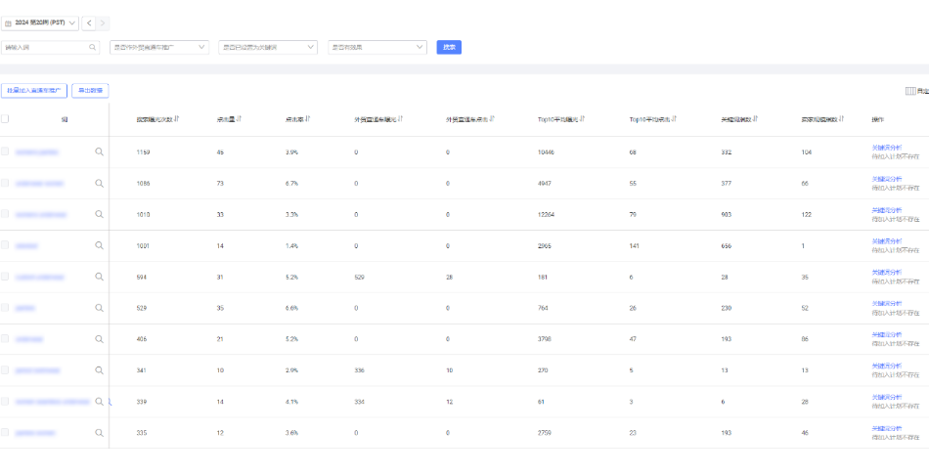Toggle the select-all checkbox in table header
Viewport: 929px width, 475px height.
click(6, 119)
